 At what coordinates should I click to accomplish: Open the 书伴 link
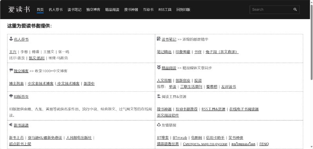point(198,52)
